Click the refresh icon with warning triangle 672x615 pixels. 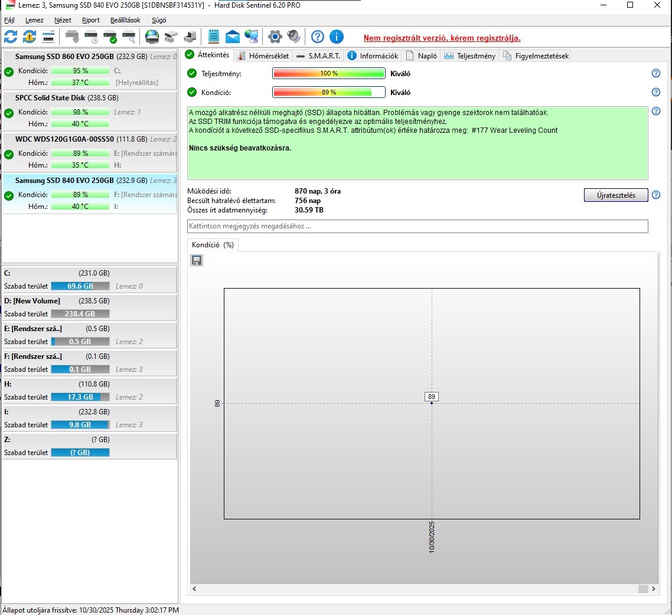pos(29,37)
